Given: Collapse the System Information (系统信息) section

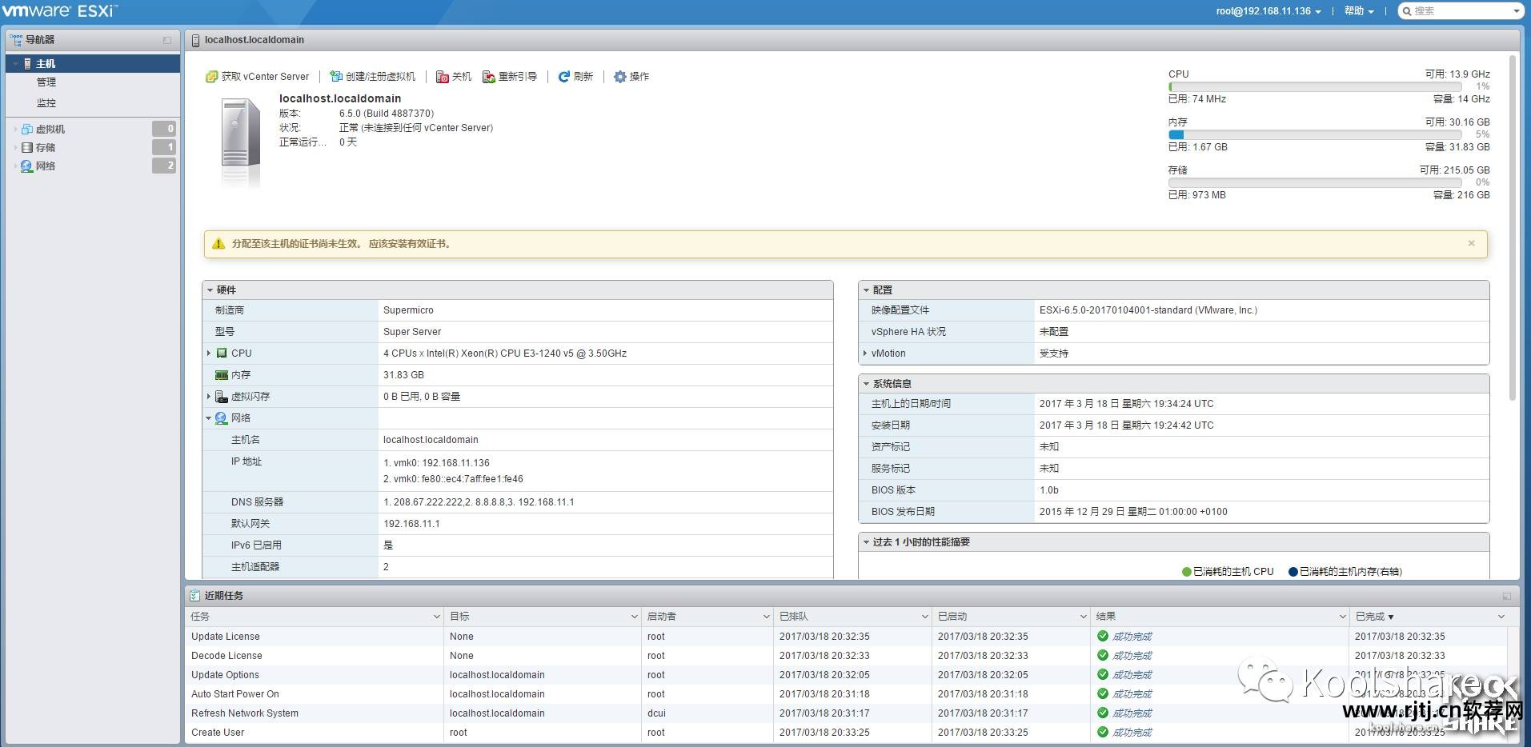Looking at the screenshot, I should (866, 384).
